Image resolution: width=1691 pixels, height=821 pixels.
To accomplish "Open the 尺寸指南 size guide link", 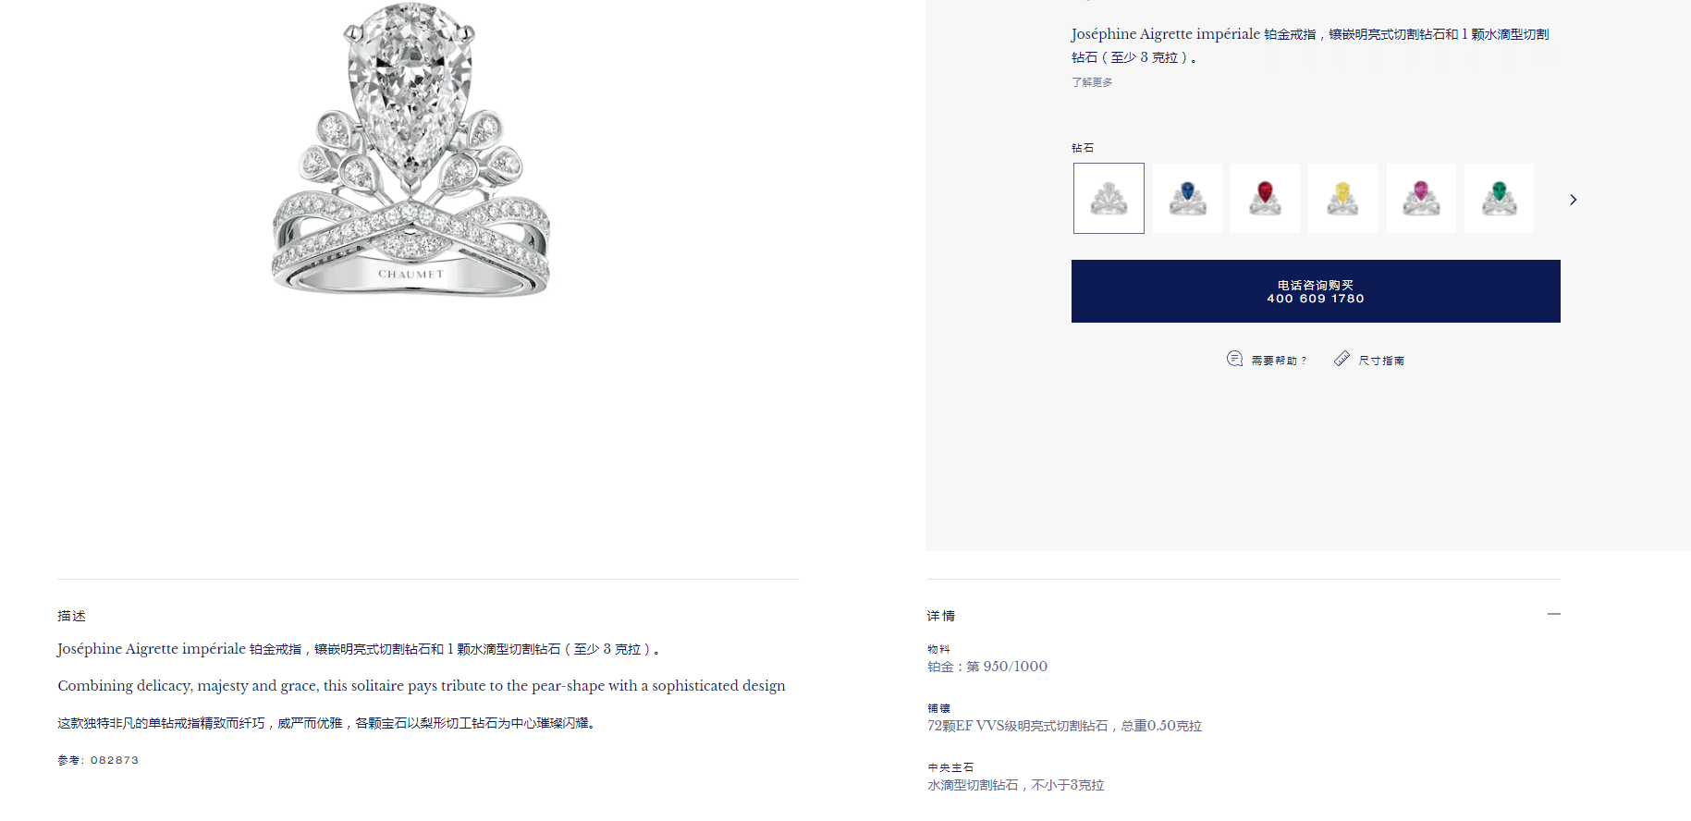I will (x=1381, y=361).
